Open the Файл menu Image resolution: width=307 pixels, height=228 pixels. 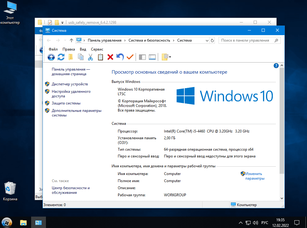coord(53,49)
